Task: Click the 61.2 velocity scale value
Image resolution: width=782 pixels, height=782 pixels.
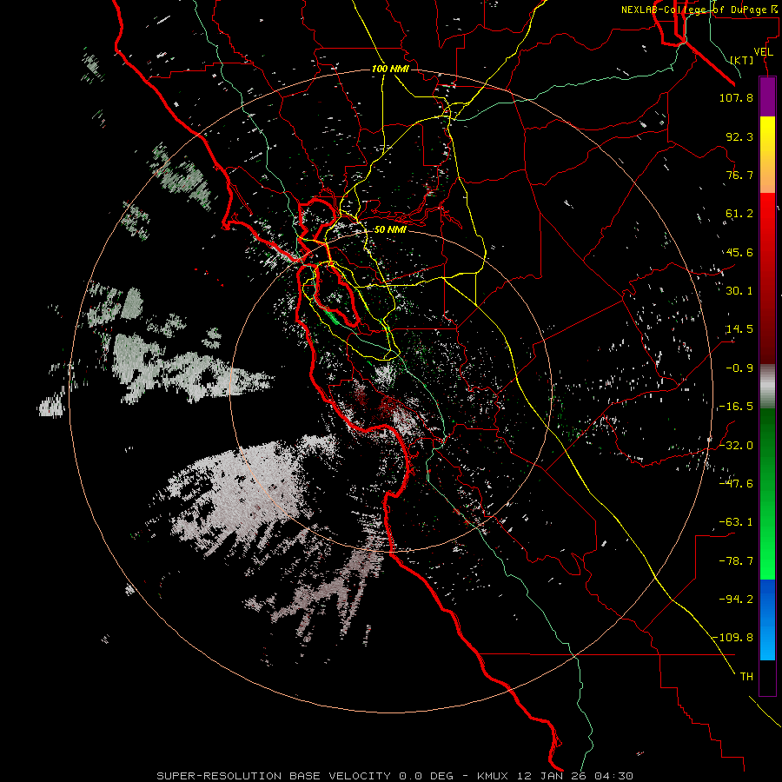Action: 739,214
